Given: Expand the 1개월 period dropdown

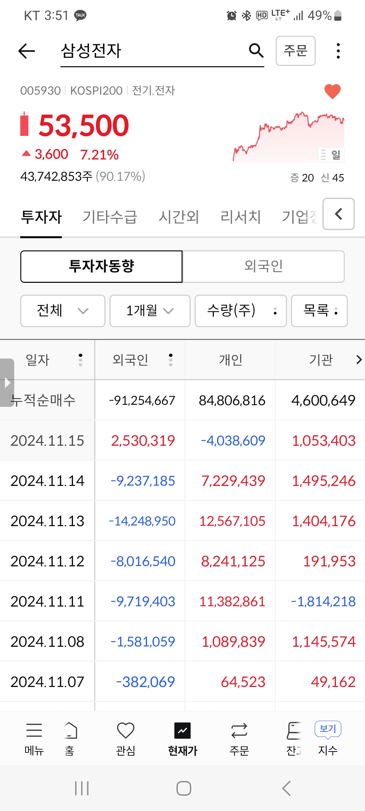Looking at the screenshot, I should [x=150, y=311].
